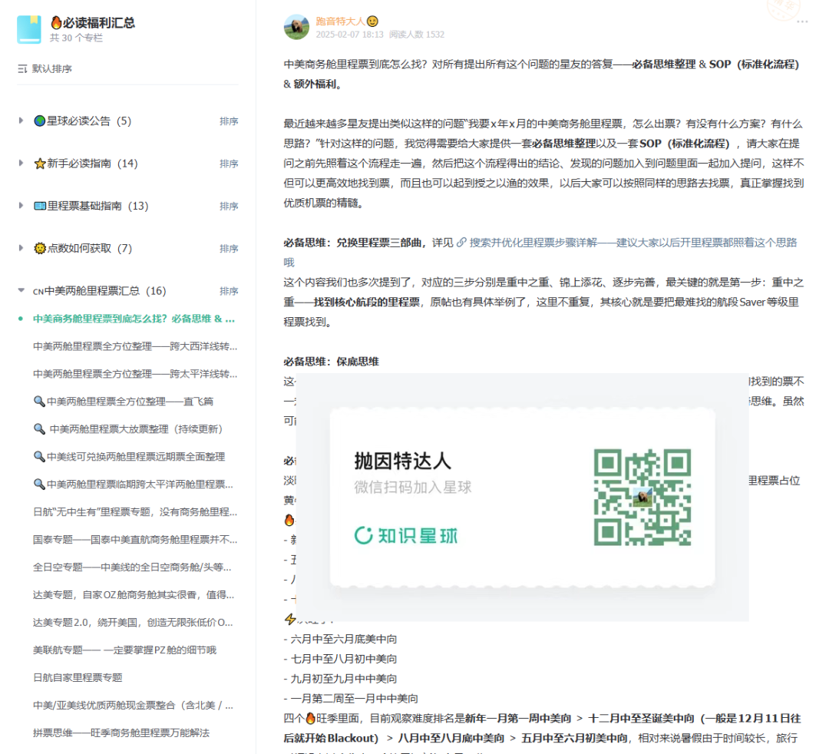Click the post date 2025-02-07 18:13
This screenshot has height=754, width=829.
[x=349, y=35]
